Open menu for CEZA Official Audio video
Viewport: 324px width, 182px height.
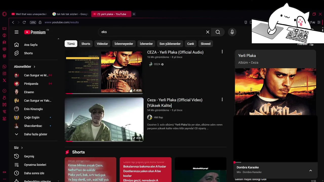pos(222,52)
